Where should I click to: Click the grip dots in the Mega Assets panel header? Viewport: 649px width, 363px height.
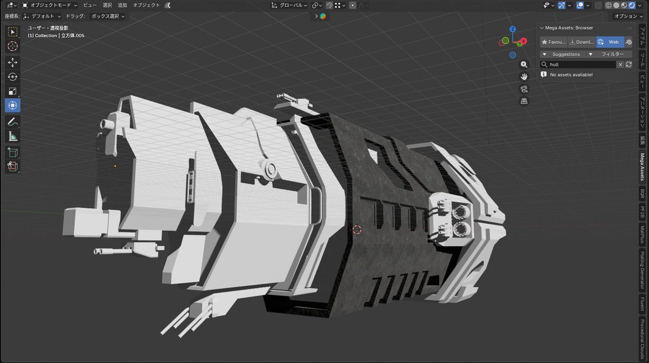pyautogui.click(x=630, y=28)
